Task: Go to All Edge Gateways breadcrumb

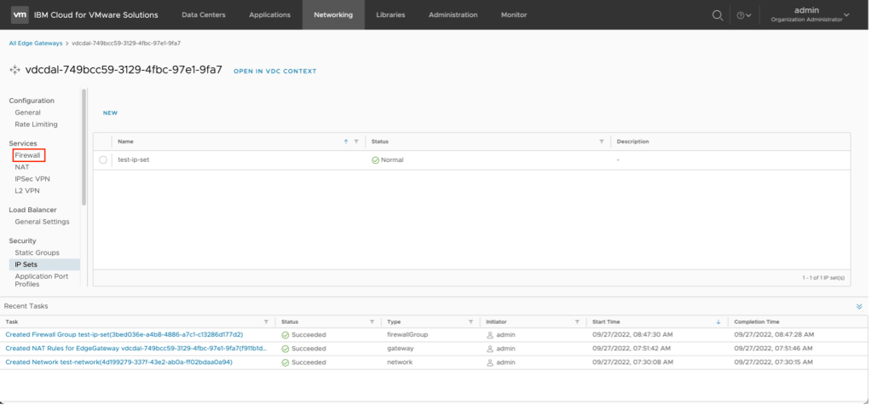Action: coord(35,43)
